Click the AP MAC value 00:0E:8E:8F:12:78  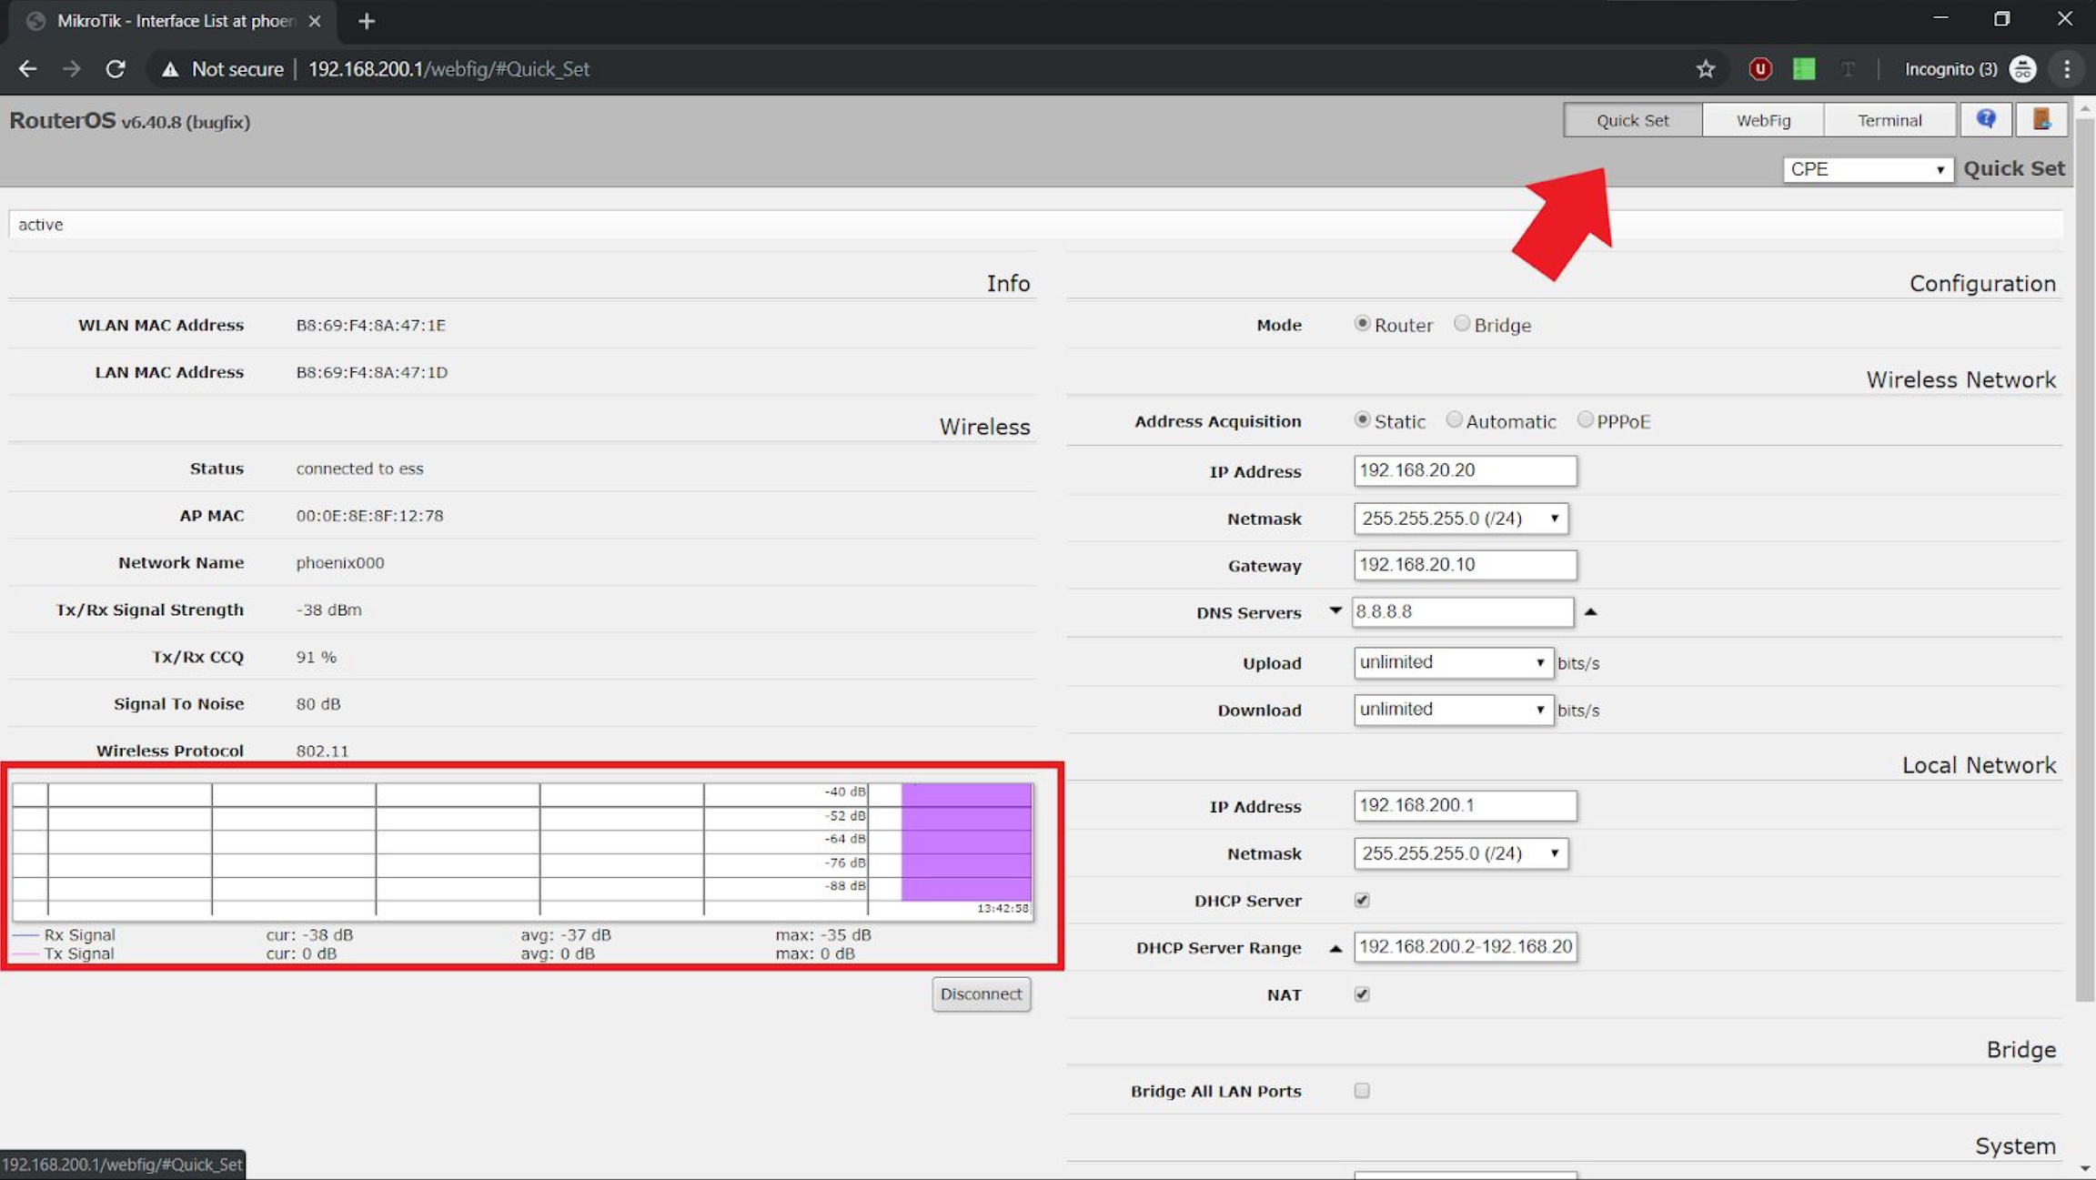pos(369,516)
